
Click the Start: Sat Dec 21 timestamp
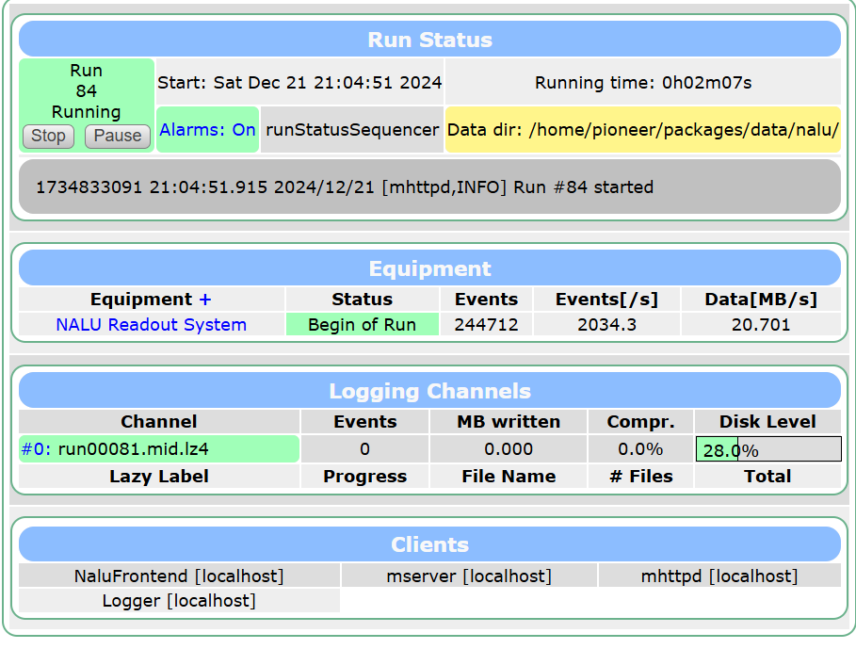[299, 83]
